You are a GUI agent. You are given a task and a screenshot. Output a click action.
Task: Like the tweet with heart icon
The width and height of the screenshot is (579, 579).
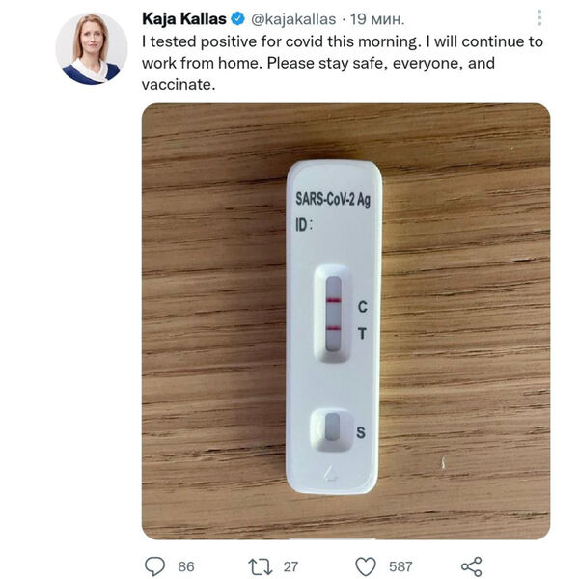pyautogui.click(x=366, y=566)
